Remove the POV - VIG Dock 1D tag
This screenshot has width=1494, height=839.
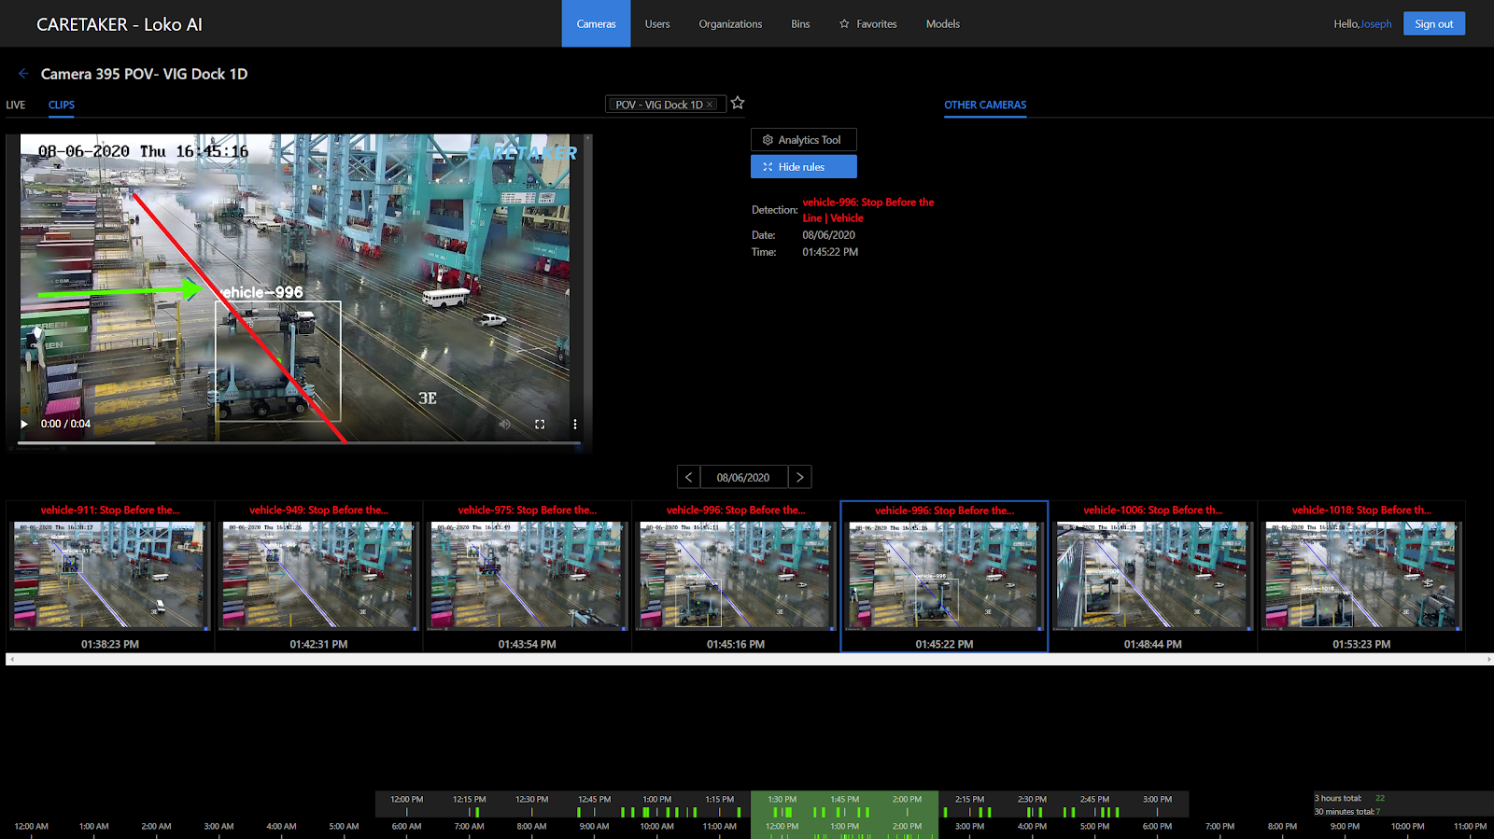711,105
